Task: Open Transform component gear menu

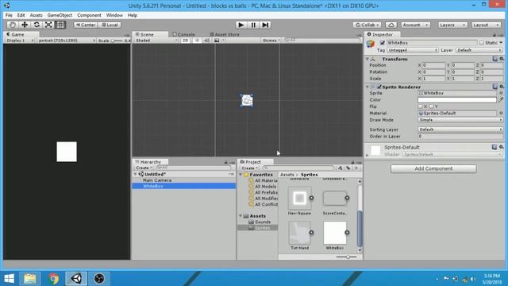Action: (x=501, y=59)
